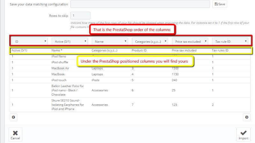Open the Categories (x,y,z...) column dropdown

pos(150,42)
